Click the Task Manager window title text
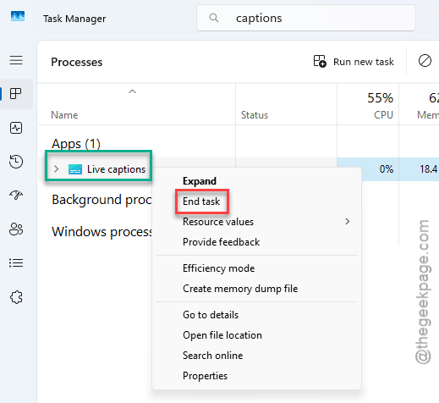 [x=74, y=19]
